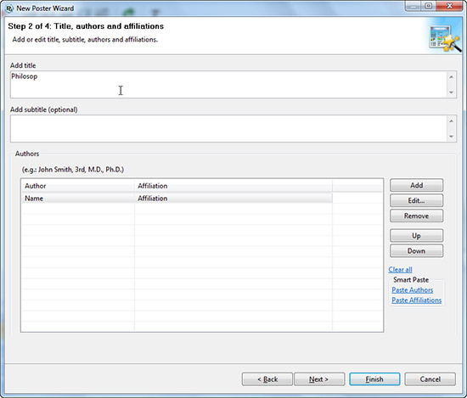The width and height of the screenshot is (467, 398).
Task: Return to previous step with < Back
Action: (x=267, y=379)
